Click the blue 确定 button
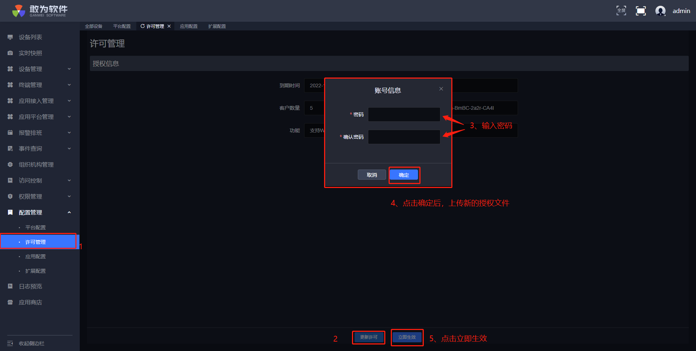This screenshot has height=351, width=696. pyautogui.click(x=404, y=175)
